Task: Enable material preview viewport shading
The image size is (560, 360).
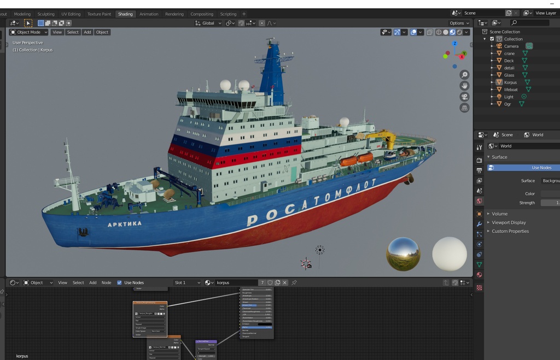Action: tap(452, 32)
